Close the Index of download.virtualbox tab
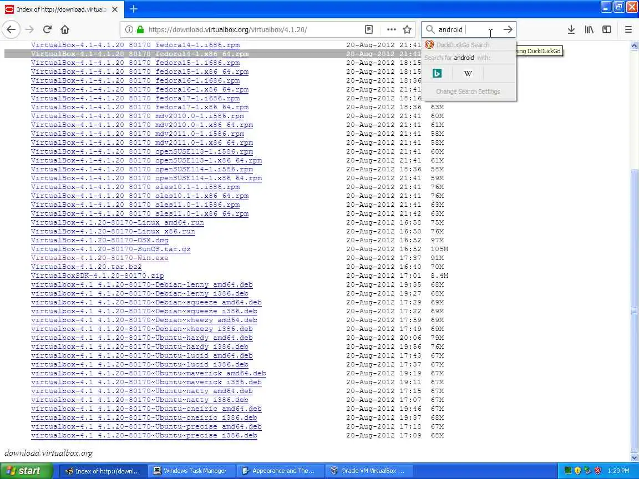This screenshot has height=479, width=639. 115,9
